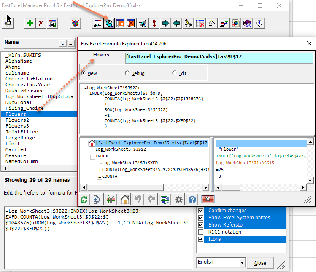Click the Name column sort-down arrow
Image resolution: width=316 pixels, height=272 pixels.
[71, 44]
